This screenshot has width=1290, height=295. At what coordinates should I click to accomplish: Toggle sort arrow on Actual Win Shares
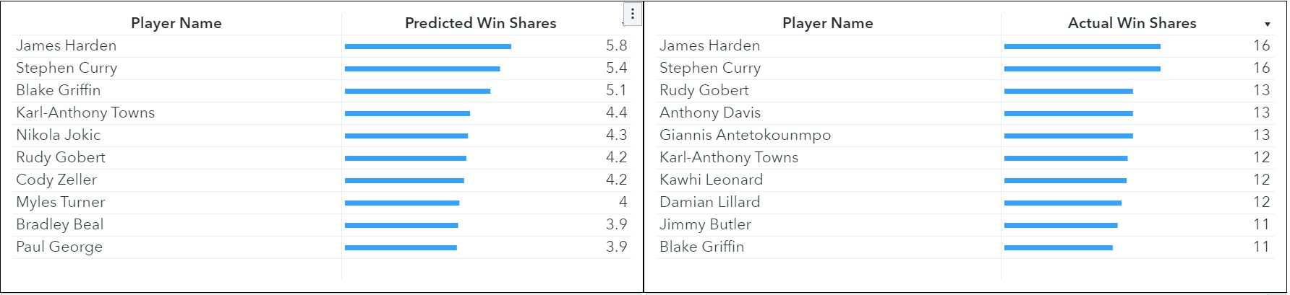point(1267,25)
